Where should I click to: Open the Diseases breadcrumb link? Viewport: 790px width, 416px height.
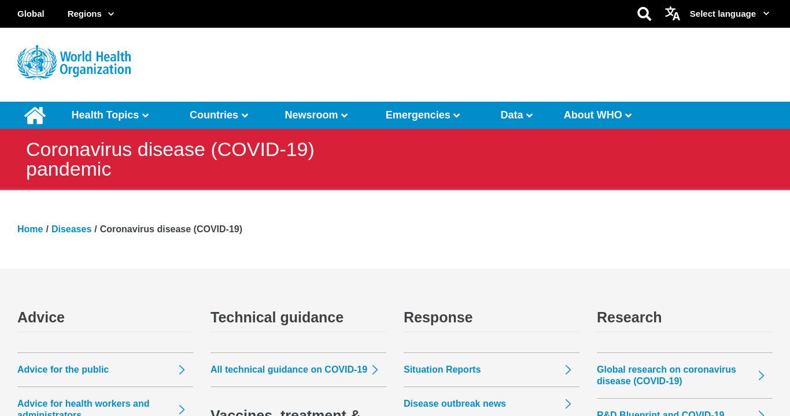point(71,229)
